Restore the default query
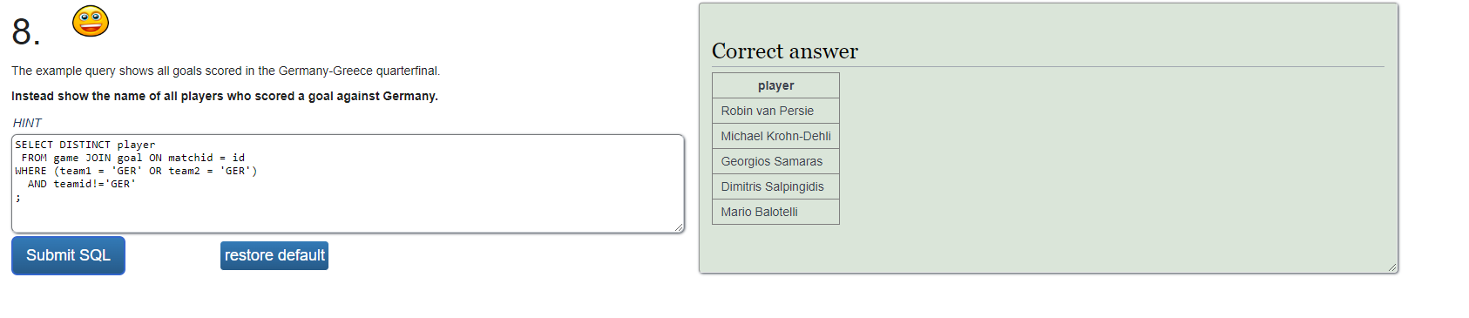1469x318 pixels. (x=274, y=255)
